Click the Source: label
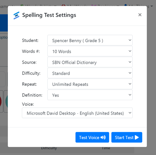156x155 pixels. (x=29, y=62)
